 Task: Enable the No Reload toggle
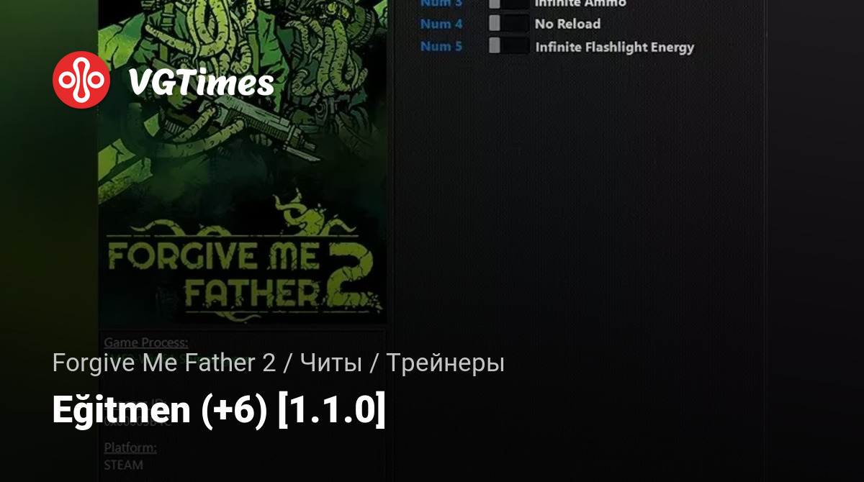[x=508, y=24]
